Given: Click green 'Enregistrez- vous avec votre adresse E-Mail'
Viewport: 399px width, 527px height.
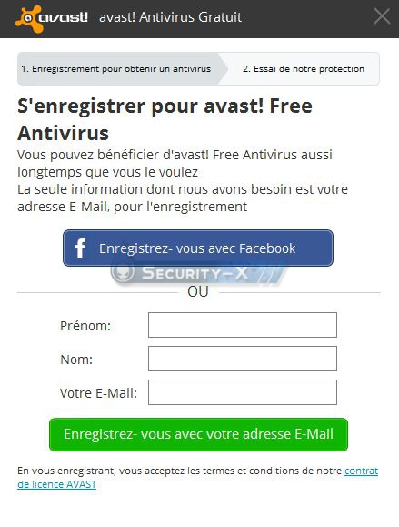Looking at the screenshot, I should (x=198, y=434).
